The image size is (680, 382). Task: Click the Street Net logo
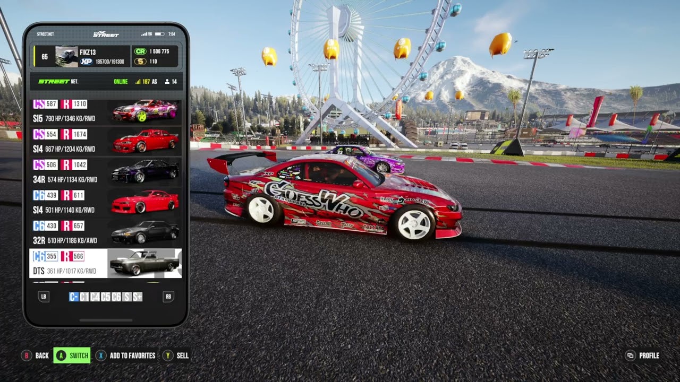click(x=58, y=82)
